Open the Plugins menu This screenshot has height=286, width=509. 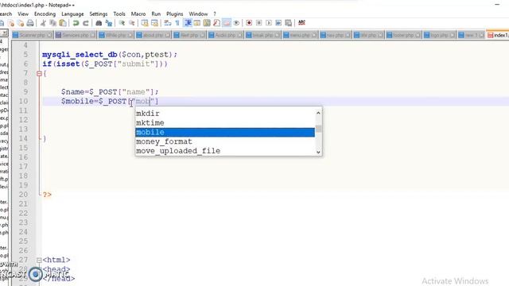click(175, 14)
